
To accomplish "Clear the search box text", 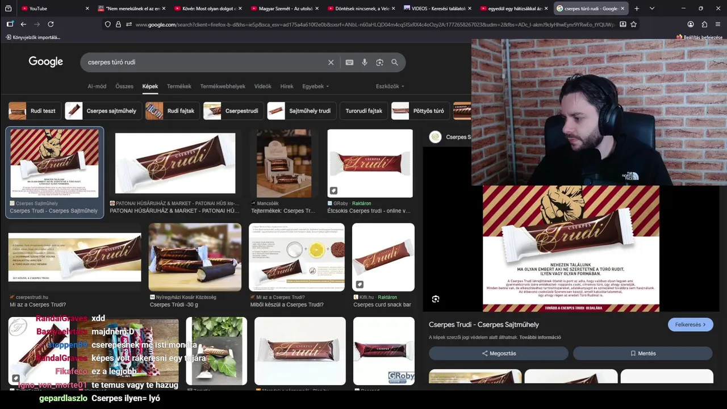I will click(x=331, y=62).
